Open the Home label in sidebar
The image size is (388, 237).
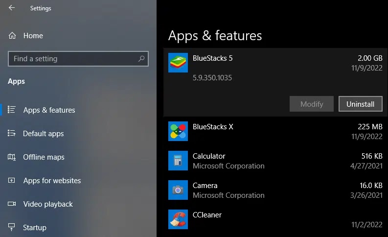pyautogui.click(x=33, y=36)
